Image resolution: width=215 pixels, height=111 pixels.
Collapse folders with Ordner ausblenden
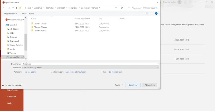12,85
